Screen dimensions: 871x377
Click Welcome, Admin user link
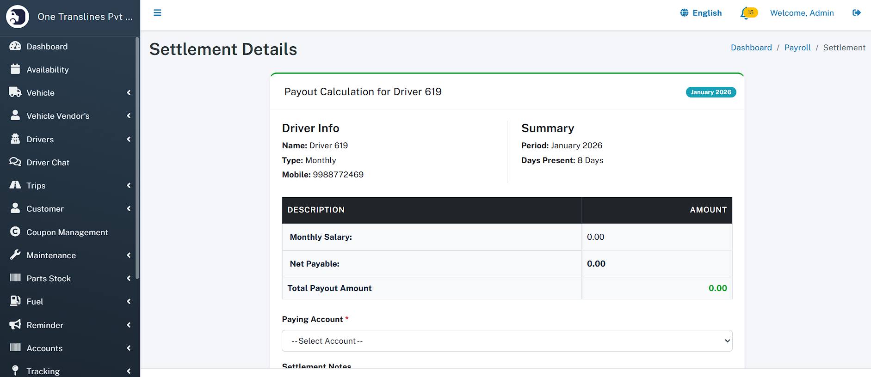[x=802, y=13]
